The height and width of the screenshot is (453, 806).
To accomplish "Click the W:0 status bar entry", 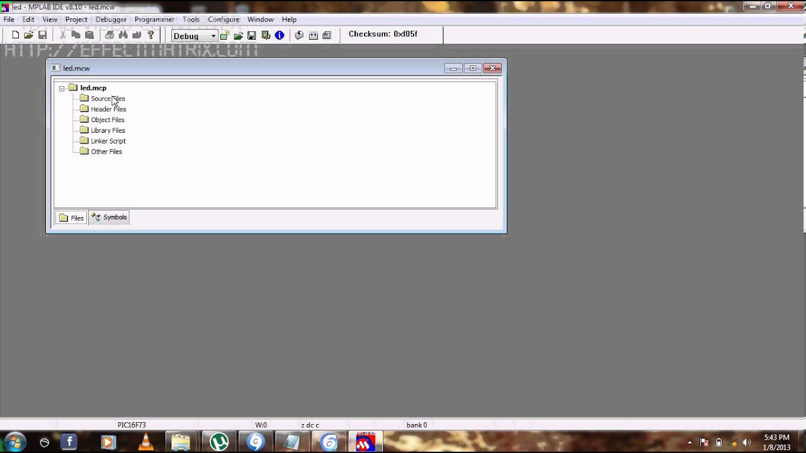I will pos(261,425).
